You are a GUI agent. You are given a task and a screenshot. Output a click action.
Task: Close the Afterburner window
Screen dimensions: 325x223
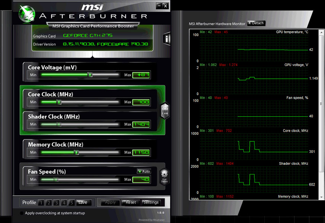click(x=165, y=6)
